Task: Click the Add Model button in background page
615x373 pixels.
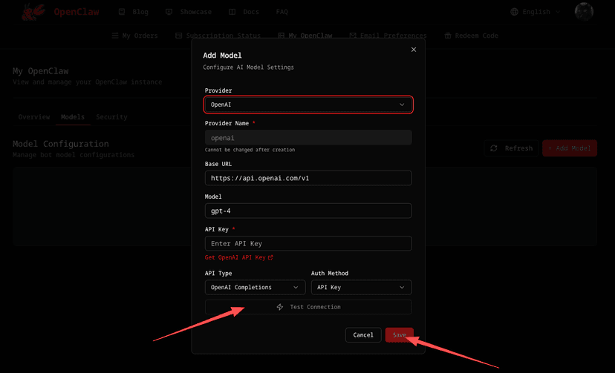Action: click(570, 148)
